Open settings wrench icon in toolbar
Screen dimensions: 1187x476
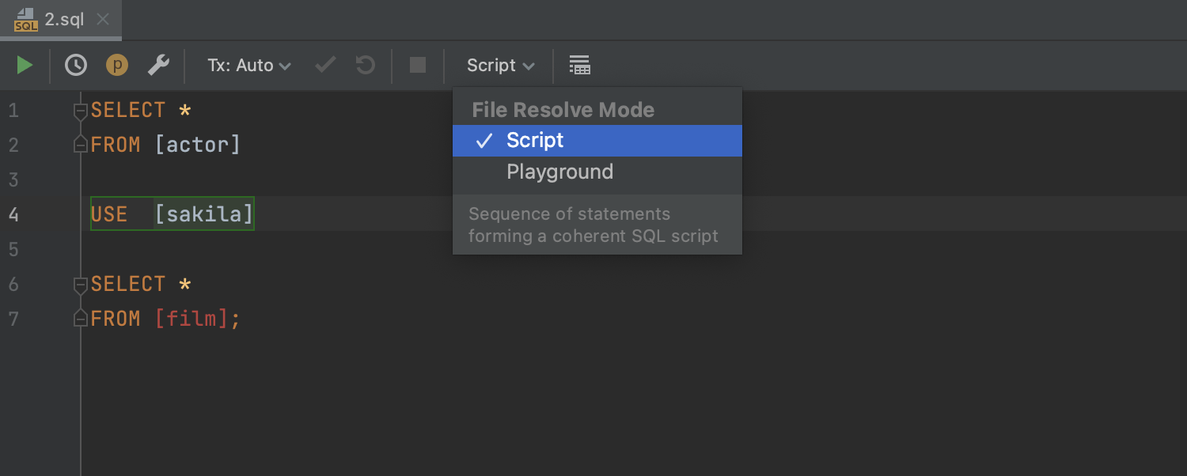[158, 65]
